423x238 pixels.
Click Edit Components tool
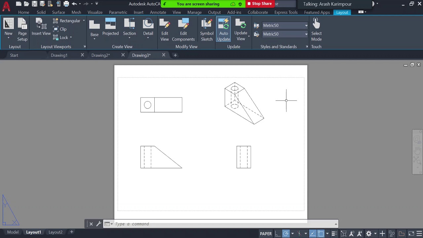coord(183,30)
